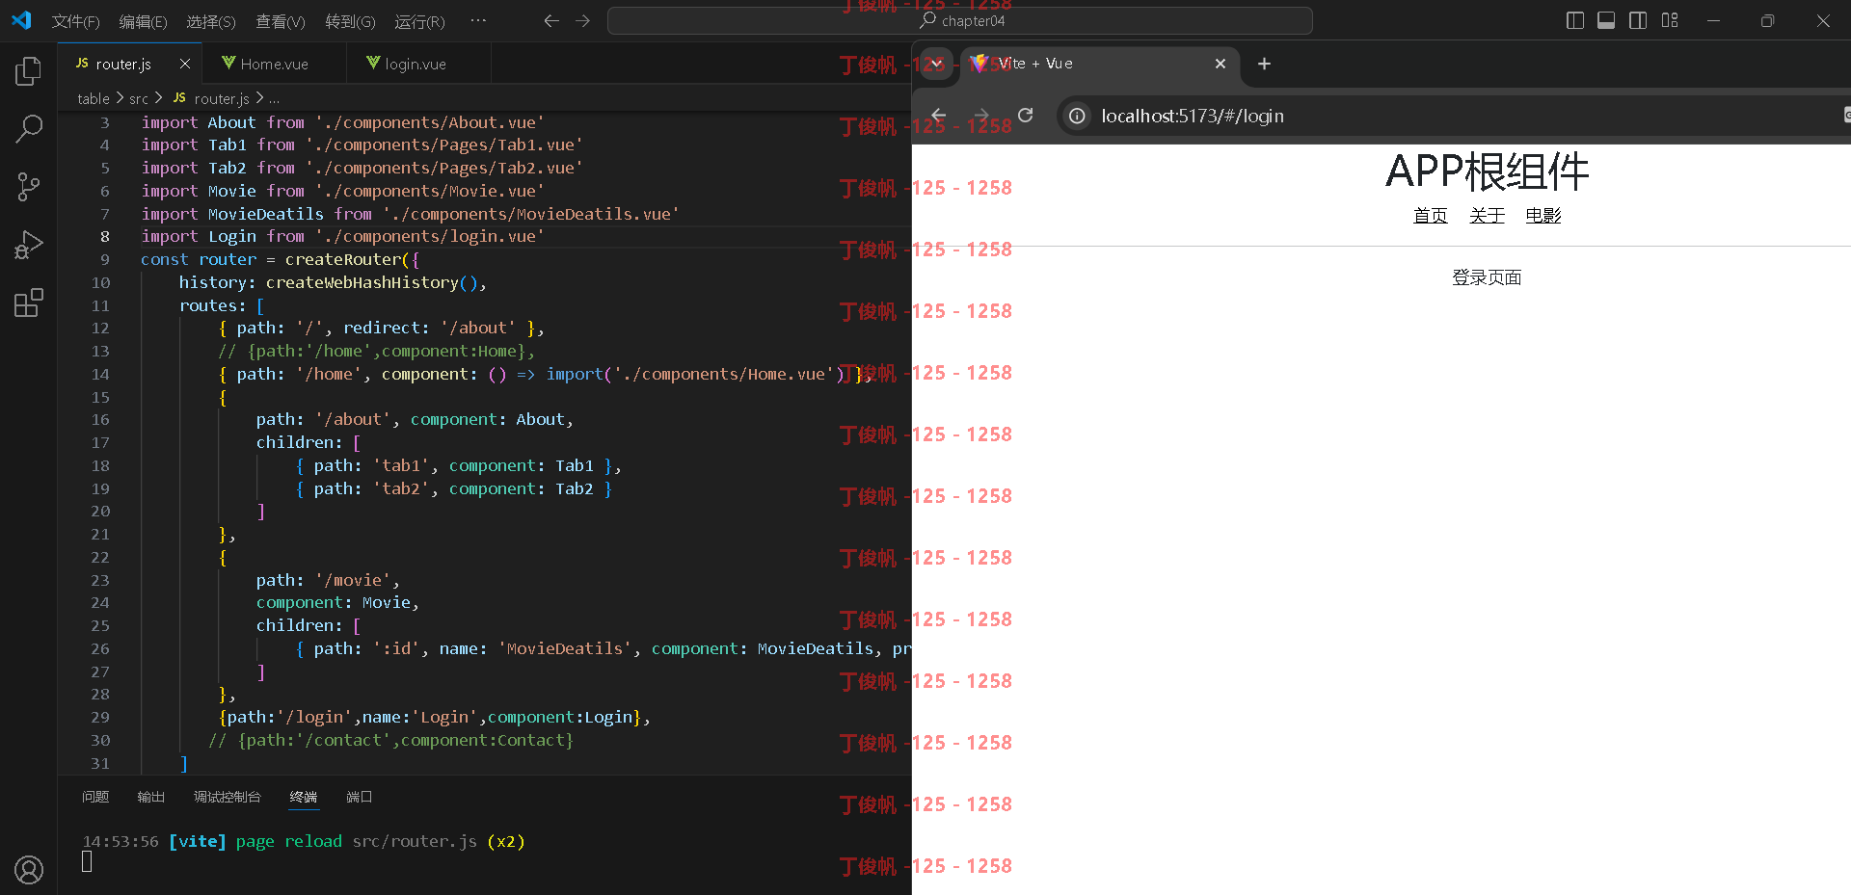
Task: Open the customize layout icon
Action: click(1670, 20)
